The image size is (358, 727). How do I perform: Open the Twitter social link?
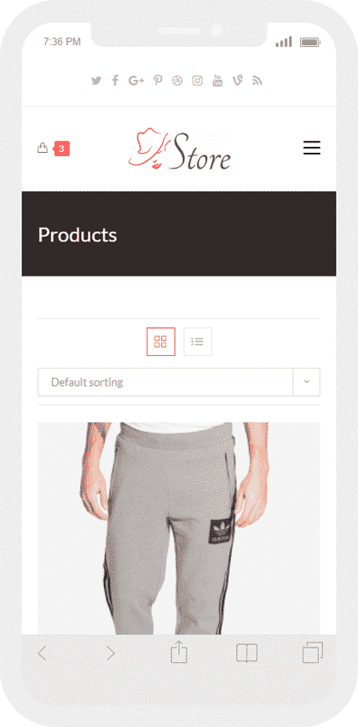pos(95,81)
